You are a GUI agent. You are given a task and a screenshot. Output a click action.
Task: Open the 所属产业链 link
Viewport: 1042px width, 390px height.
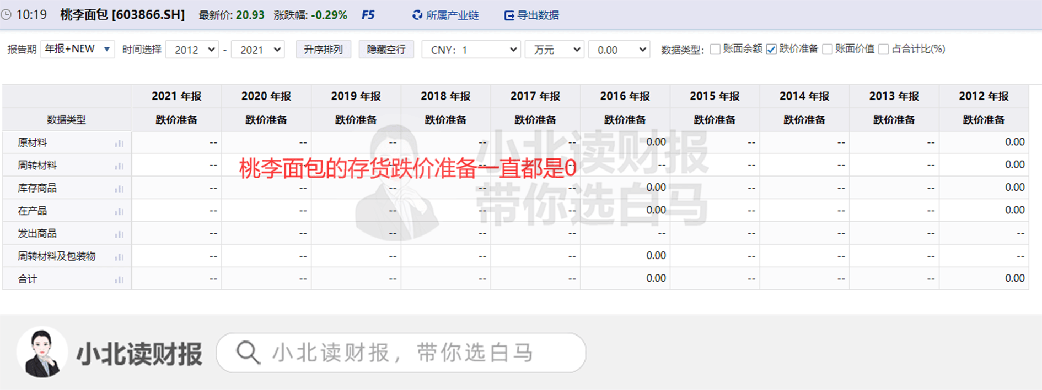tap(453, 15)
